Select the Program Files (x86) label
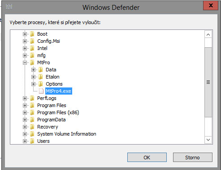221x170 pixels. 58,112
